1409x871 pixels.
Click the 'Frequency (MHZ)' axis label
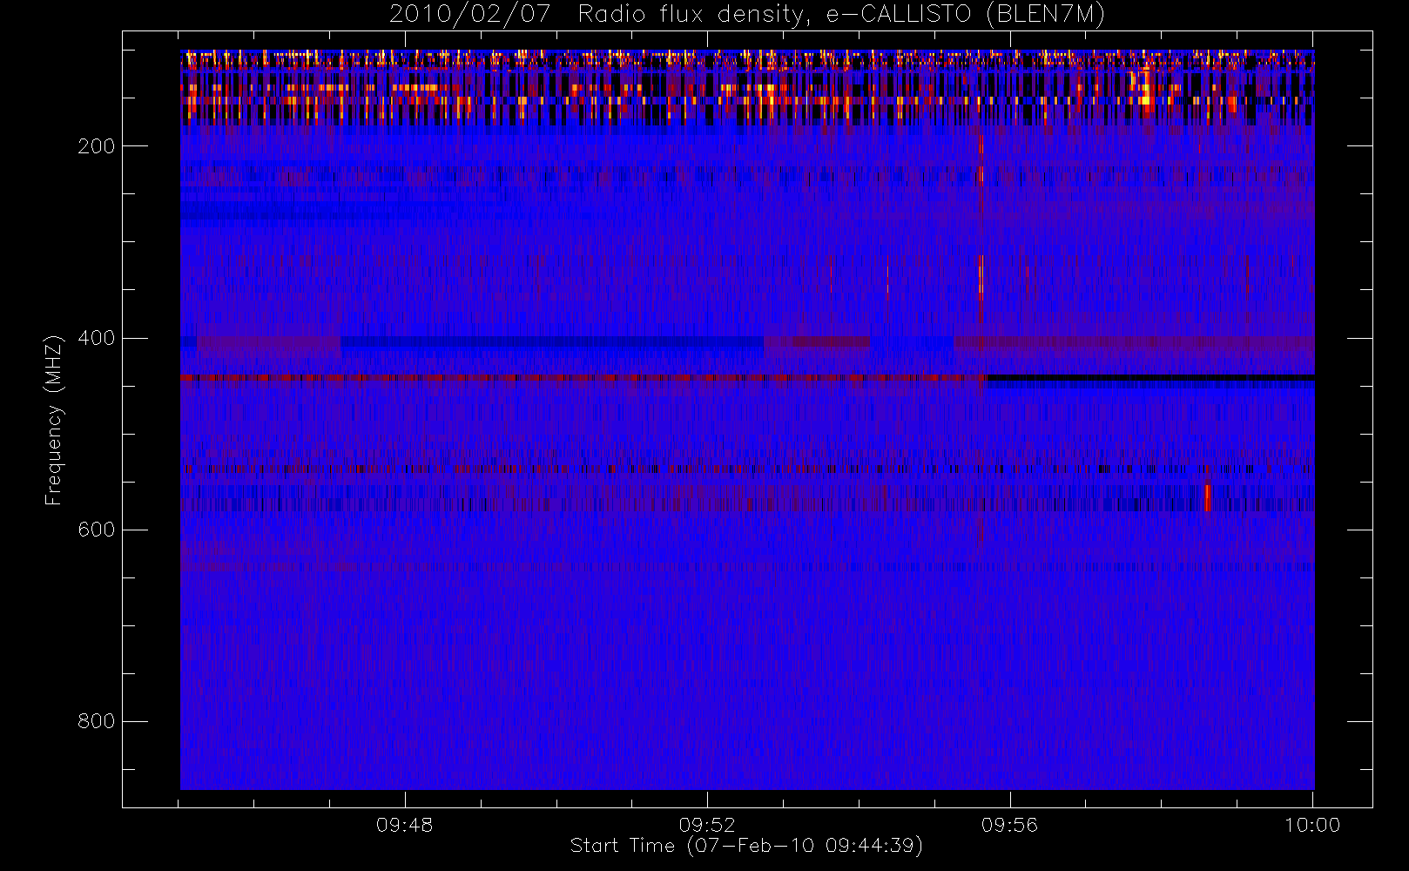tap(54, 419)
